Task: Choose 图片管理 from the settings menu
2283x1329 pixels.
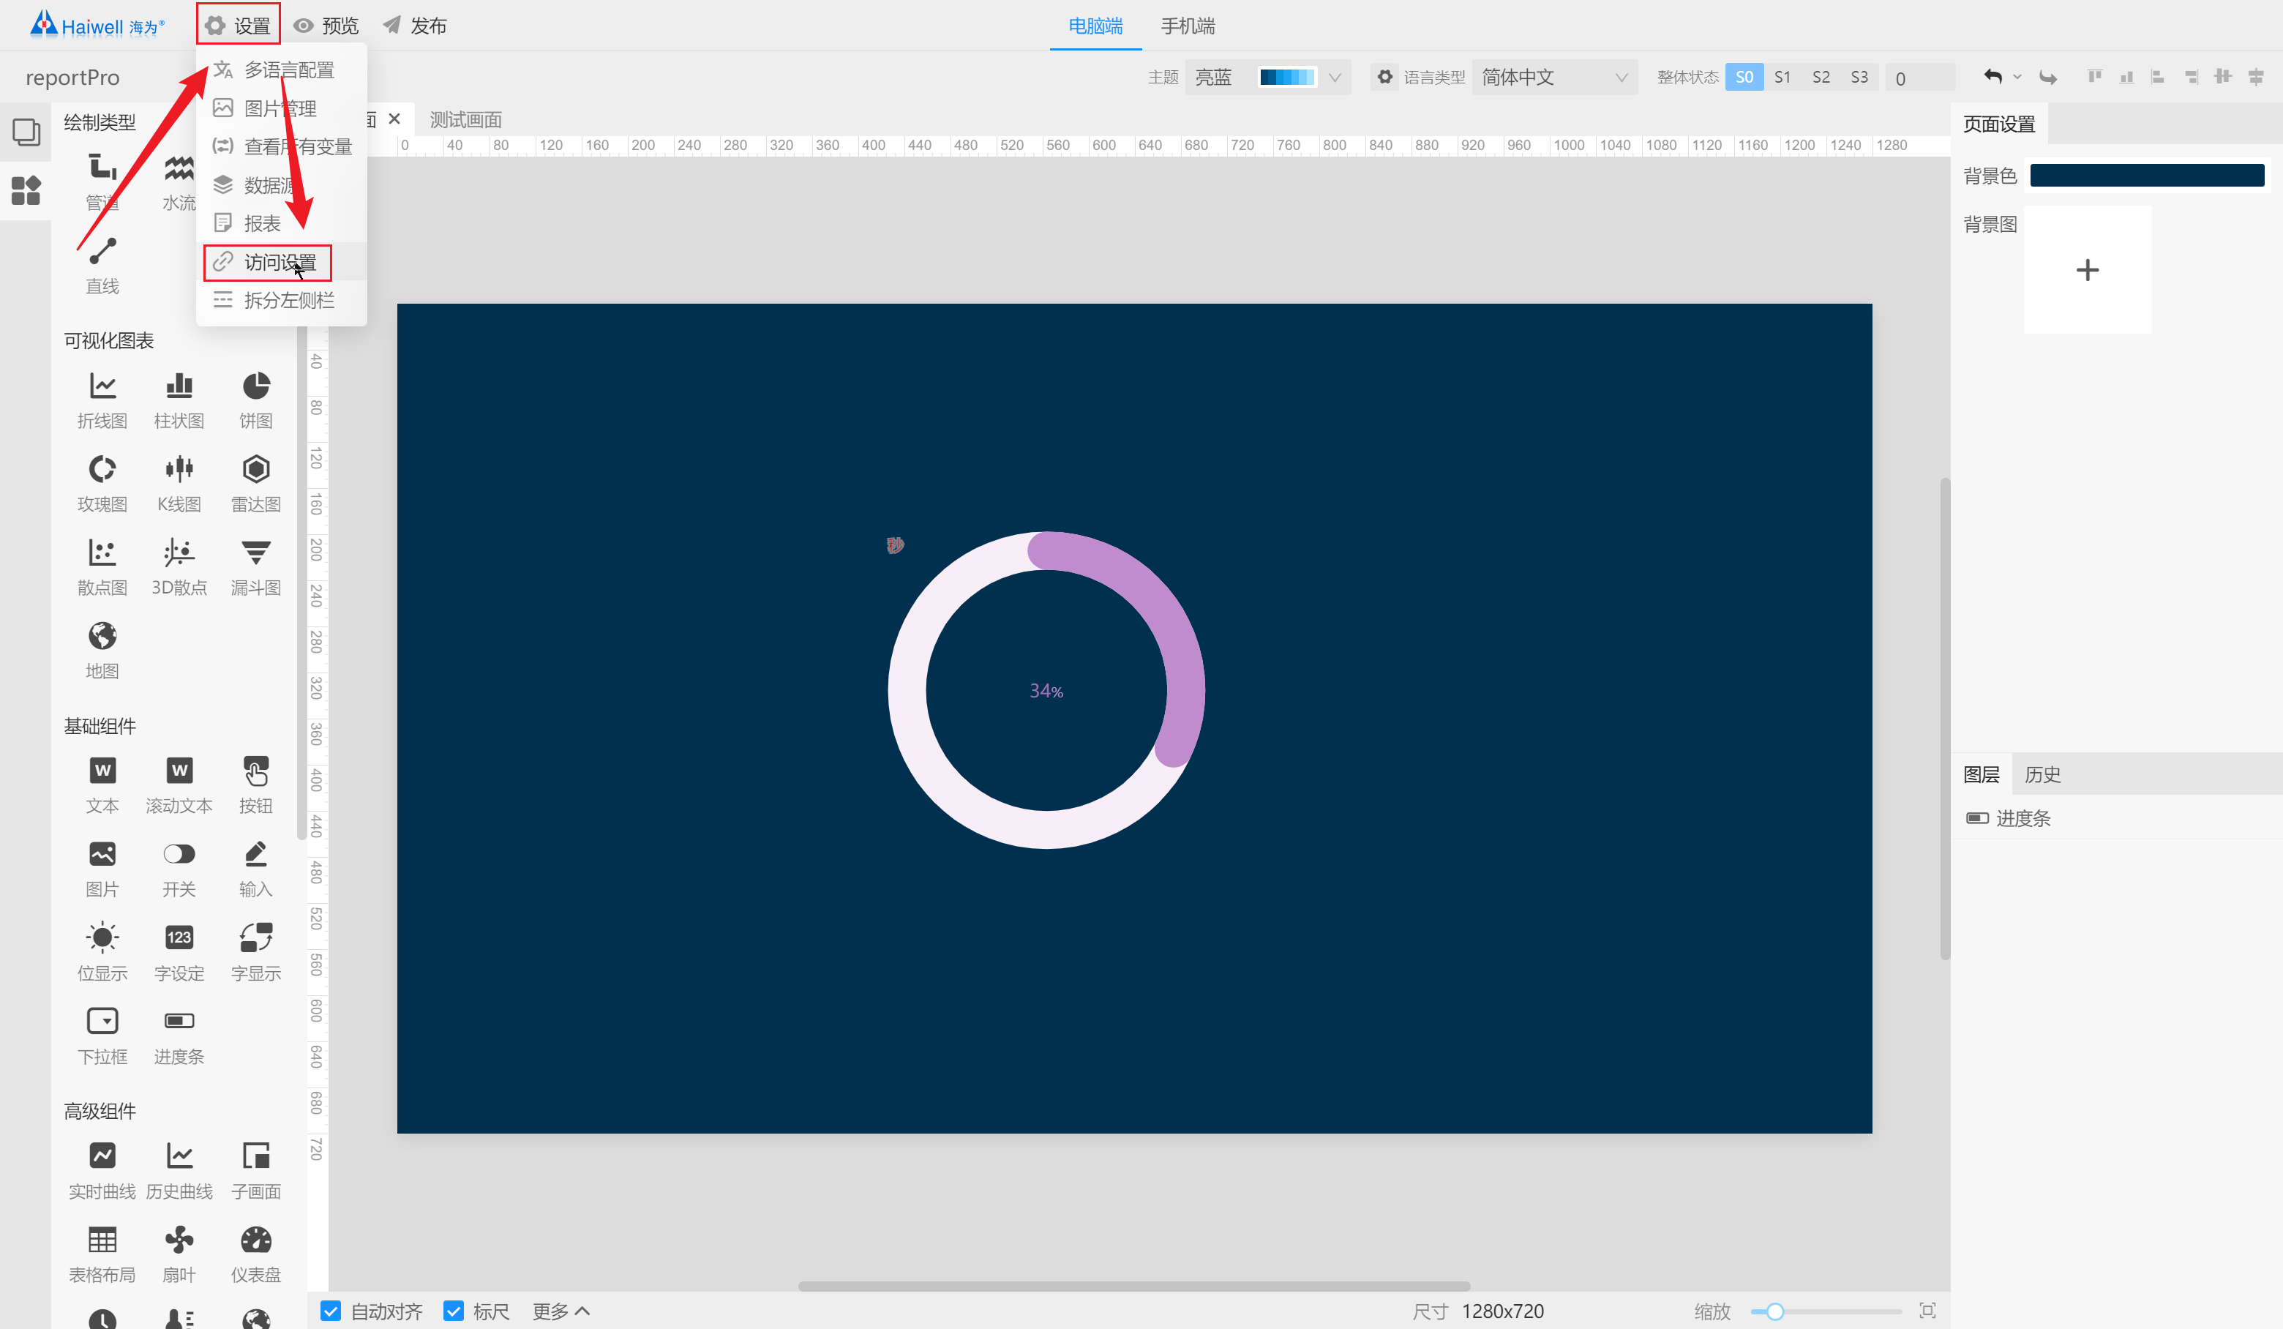Action: tap(281, 109)
